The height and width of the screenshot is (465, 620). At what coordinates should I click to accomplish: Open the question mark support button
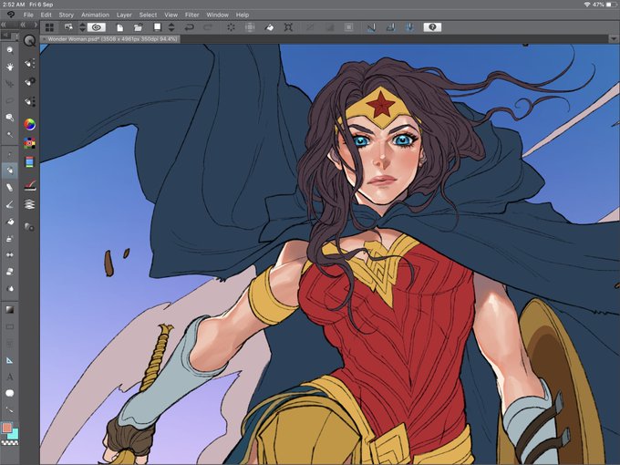tap(432, 27)
